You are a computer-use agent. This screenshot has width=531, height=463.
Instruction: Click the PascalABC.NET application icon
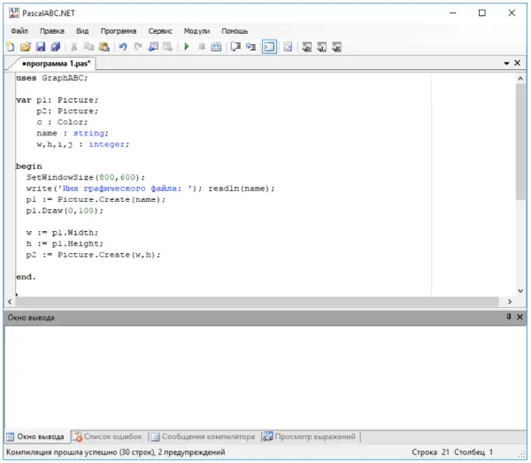click(x=14, y=13)
